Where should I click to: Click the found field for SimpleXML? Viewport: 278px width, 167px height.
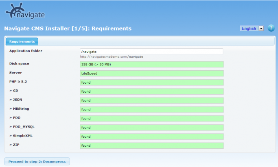coord(152,137)
